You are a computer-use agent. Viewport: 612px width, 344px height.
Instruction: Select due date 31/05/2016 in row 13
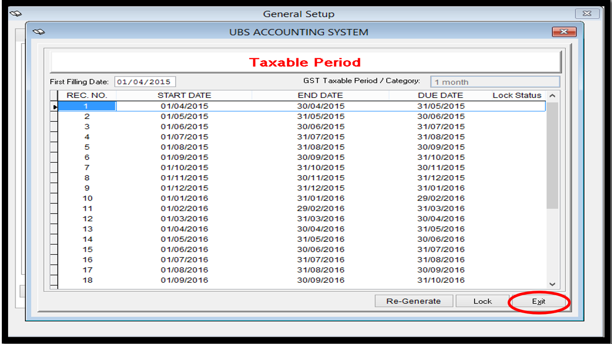pos(441,229)
